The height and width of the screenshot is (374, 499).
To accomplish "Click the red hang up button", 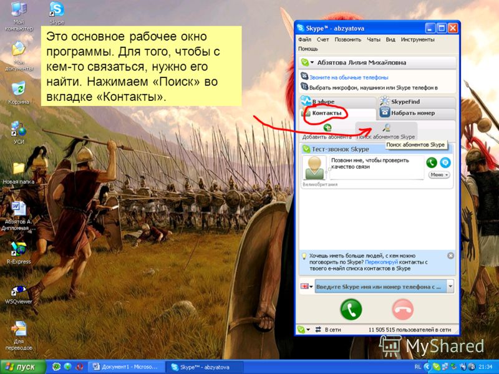I will point(402,309).
